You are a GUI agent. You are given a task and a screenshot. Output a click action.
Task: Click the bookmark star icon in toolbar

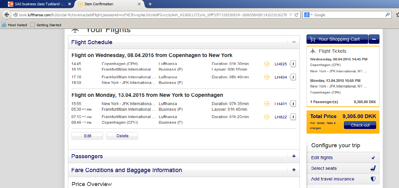(x=397, y=15)
